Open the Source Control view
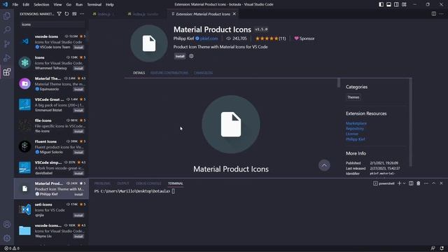The height and width of the screenshot is (252, 448). pos(7,43)
